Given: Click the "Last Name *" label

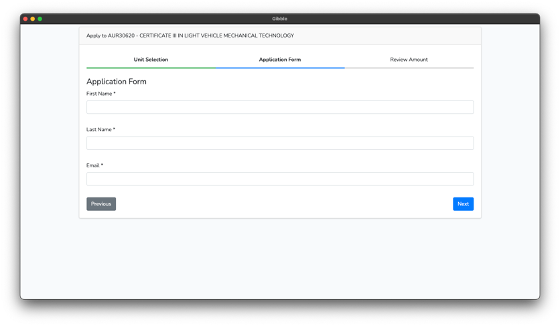Looking at the screenshot, I should pos(100,130).
